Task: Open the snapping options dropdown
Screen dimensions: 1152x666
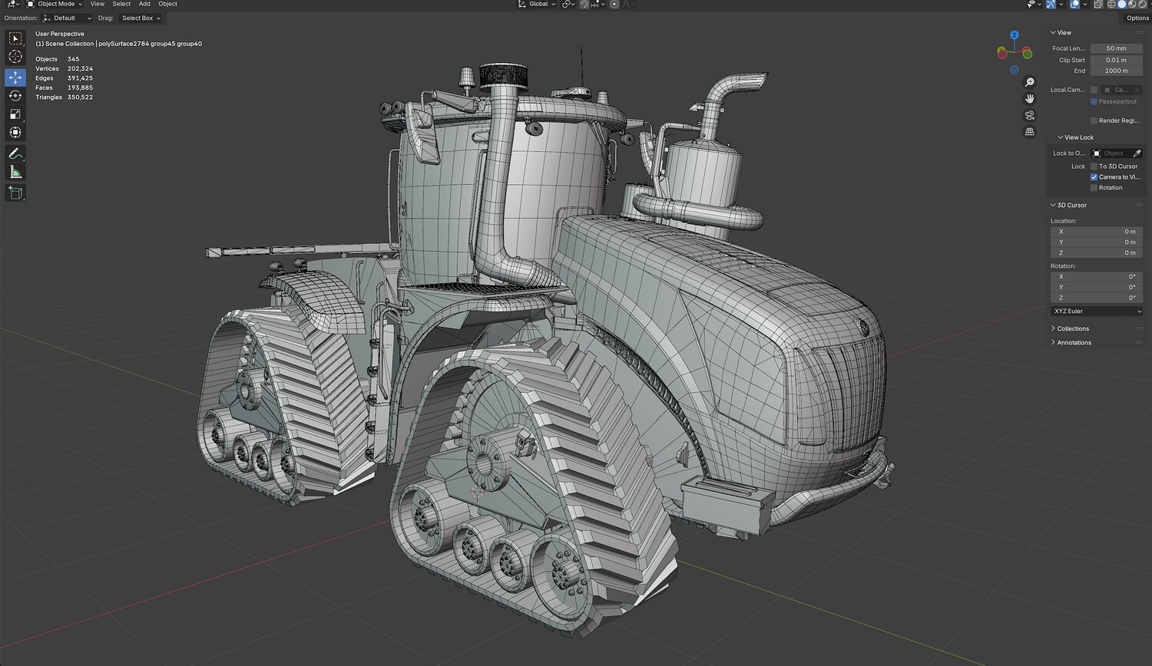Action: [599, 4]
